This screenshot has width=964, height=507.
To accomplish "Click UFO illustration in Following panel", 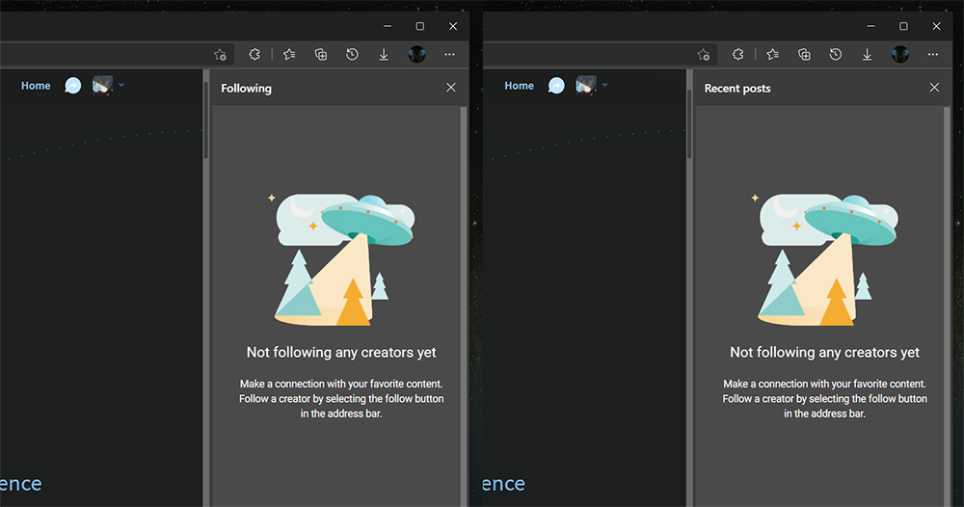I will coord(342,259).
